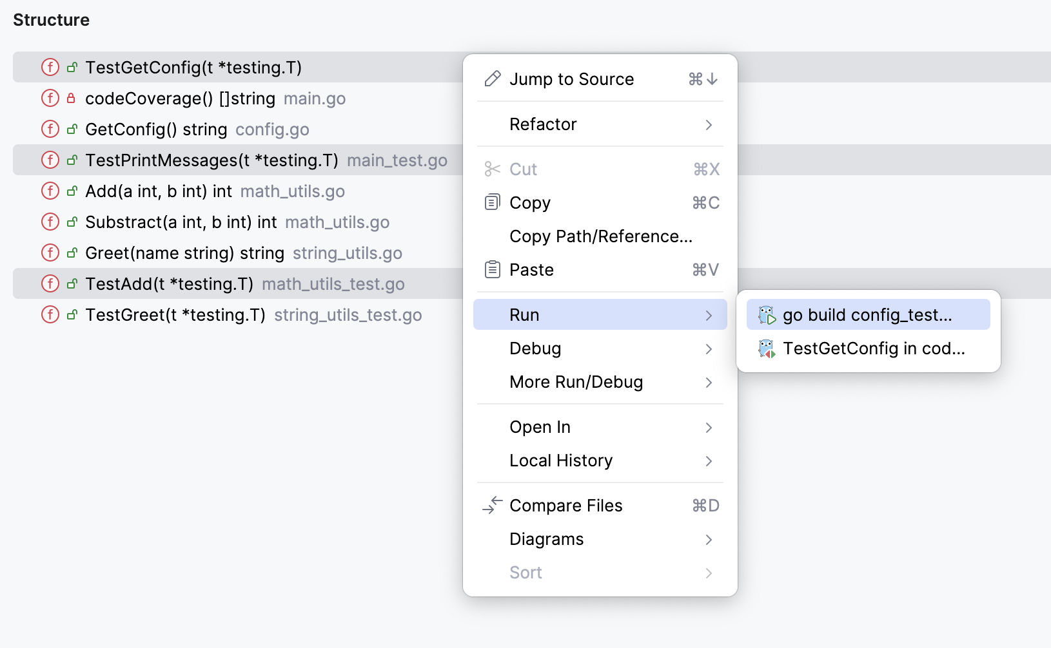Screen dimensions: 1051x648
Task: Click the scissors icon beside Cut
Action: coord(492,169)
